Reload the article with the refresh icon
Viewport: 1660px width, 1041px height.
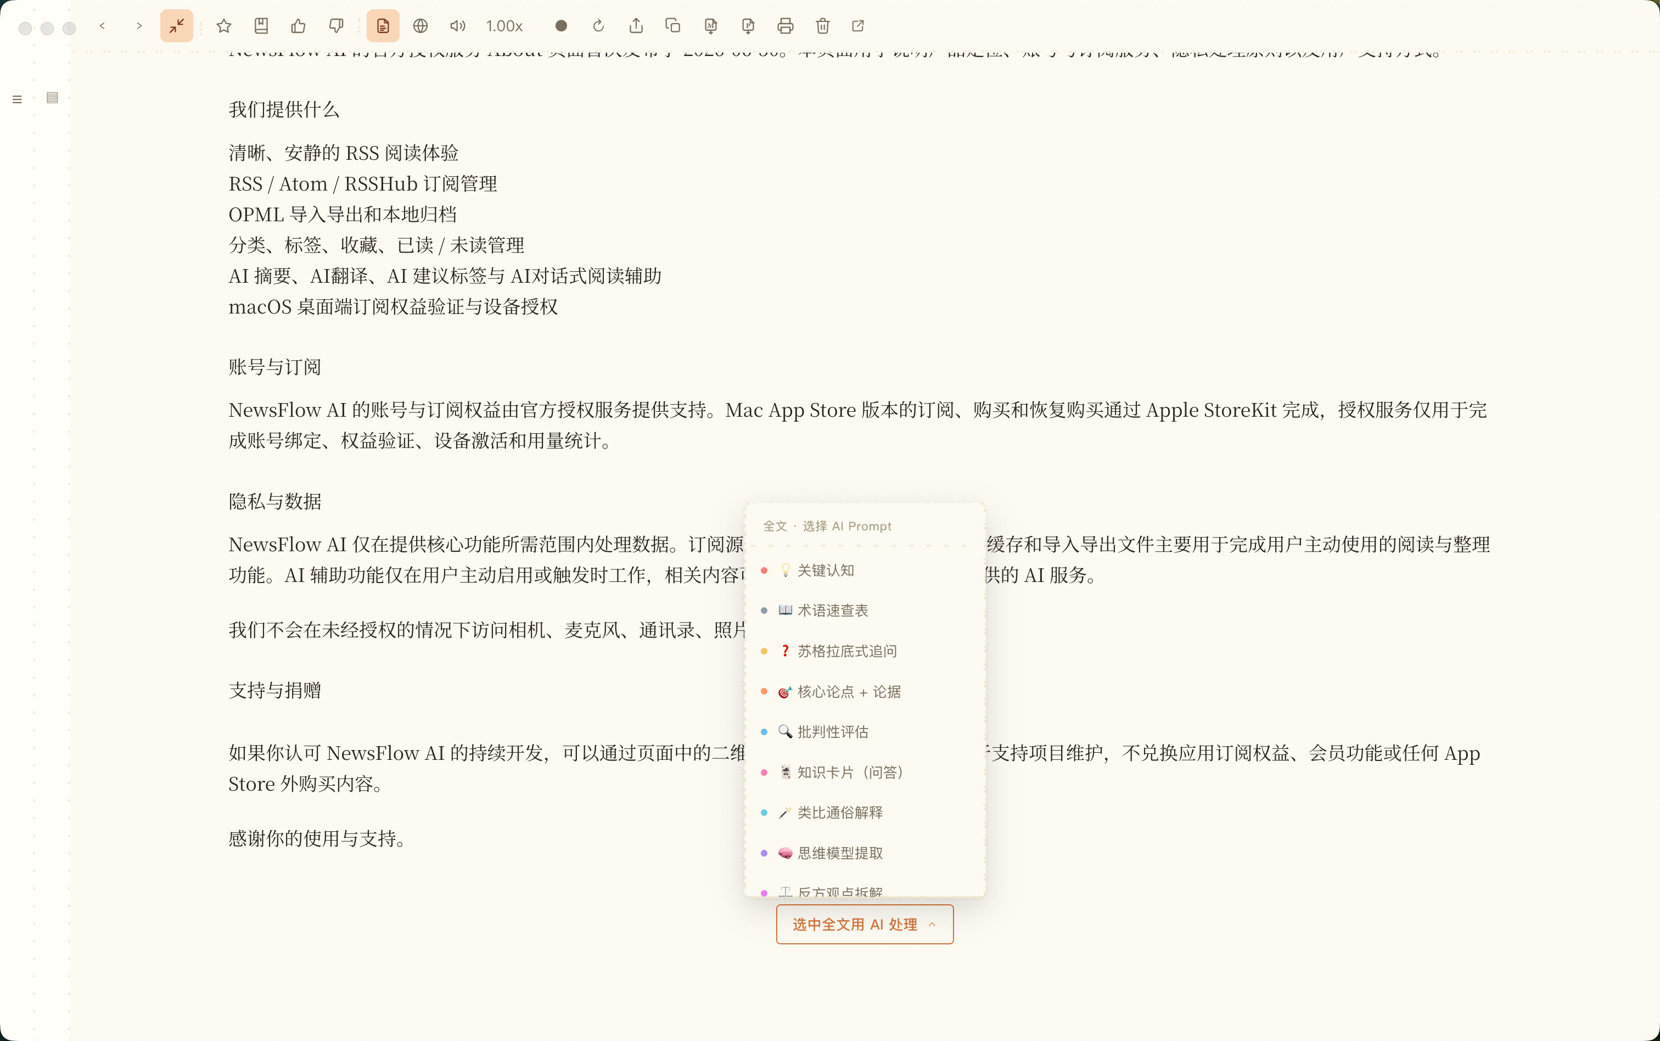tap(599, 26)
